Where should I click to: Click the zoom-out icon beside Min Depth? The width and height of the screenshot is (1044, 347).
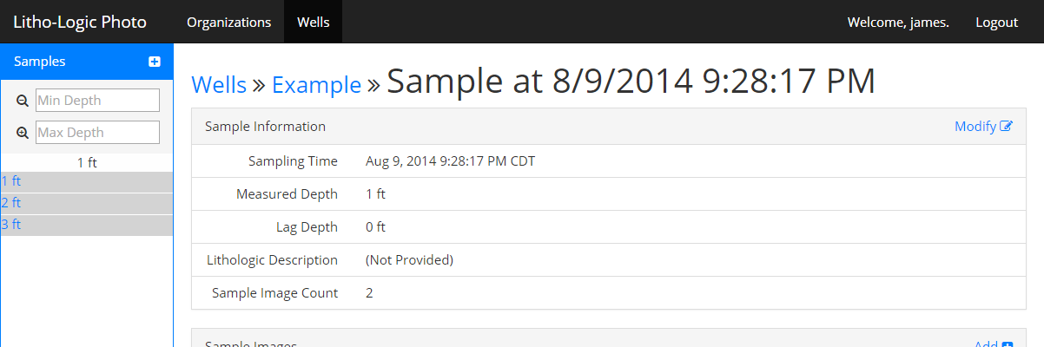click(x=23, y=101)
